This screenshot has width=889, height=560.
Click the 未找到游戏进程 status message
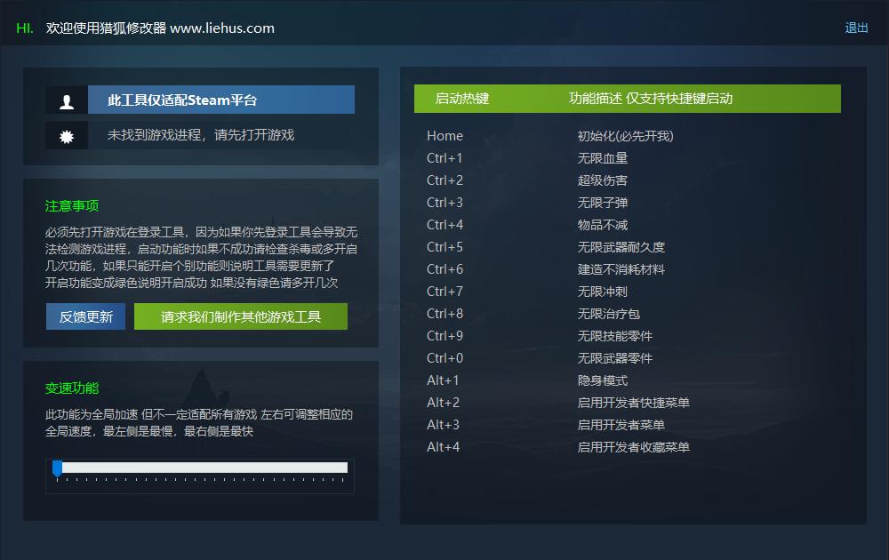tap(201, 135)
